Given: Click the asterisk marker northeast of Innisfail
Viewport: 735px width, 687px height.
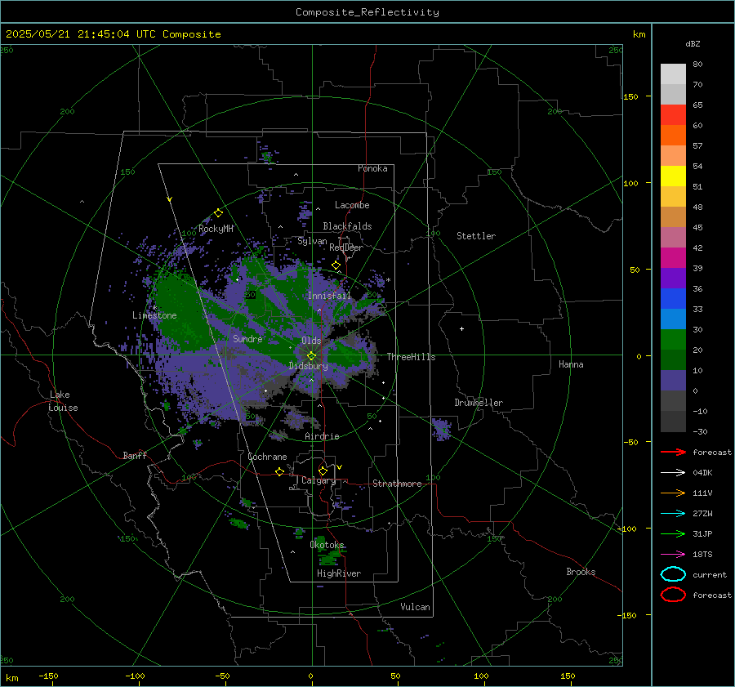Looking at the screenshot, I should tap(388, 280).
